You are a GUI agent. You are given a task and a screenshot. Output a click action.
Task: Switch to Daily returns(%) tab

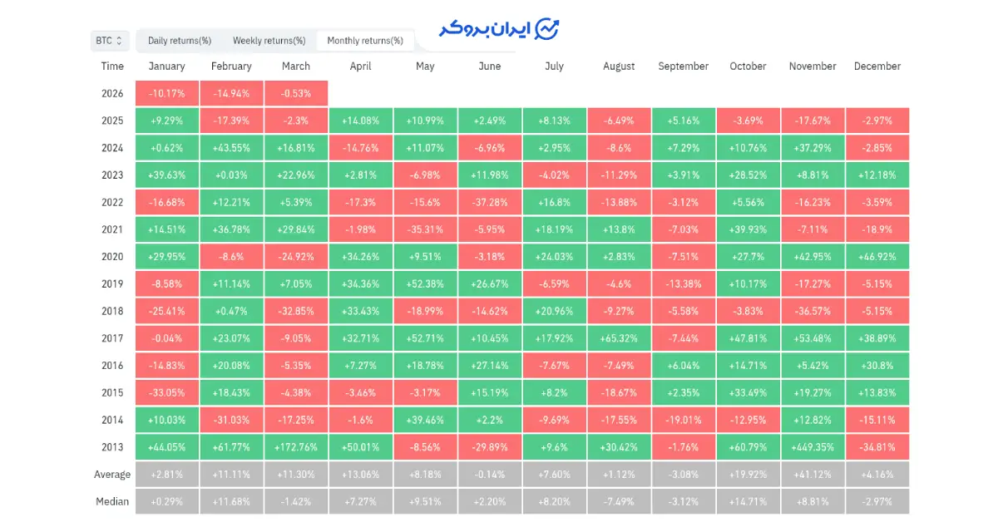click(x=180, y=40)
